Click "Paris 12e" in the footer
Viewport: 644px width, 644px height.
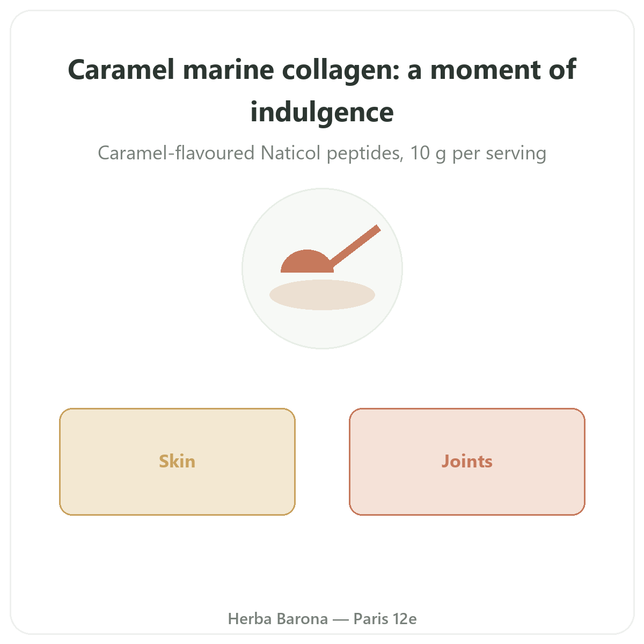click(x=385, y=619)
